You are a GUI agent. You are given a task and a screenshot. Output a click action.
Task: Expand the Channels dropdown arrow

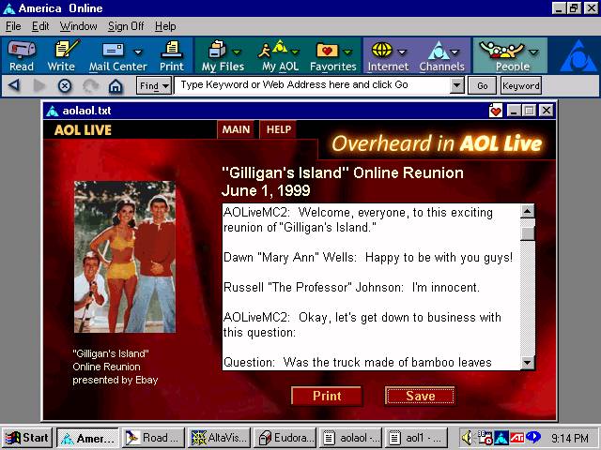tap(455, 52)
